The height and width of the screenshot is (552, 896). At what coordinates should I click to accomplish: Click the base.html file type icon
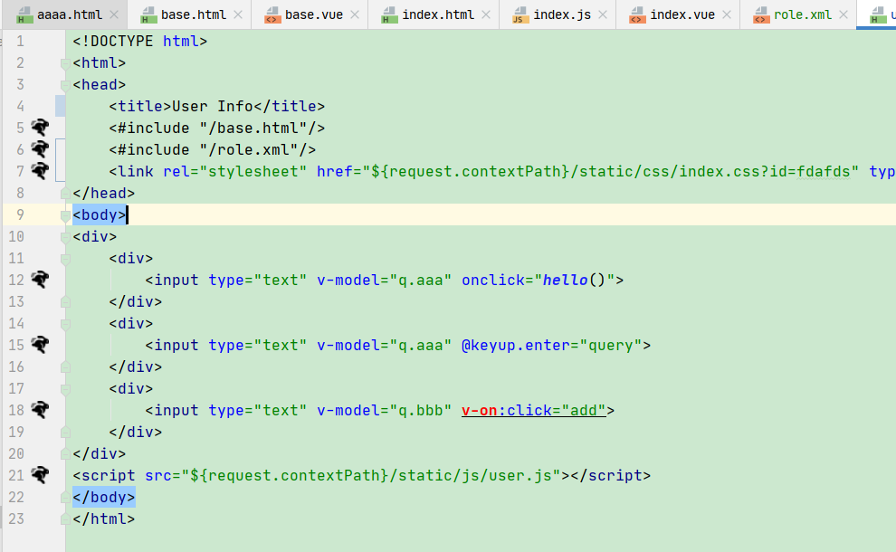(x=148, y=14)
